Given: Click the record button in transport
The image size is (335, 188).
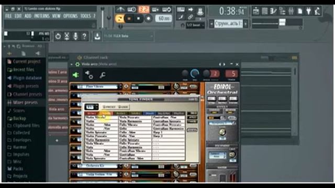Looking at the screenshot, I should pyautogui.click(x=148, y=19).
